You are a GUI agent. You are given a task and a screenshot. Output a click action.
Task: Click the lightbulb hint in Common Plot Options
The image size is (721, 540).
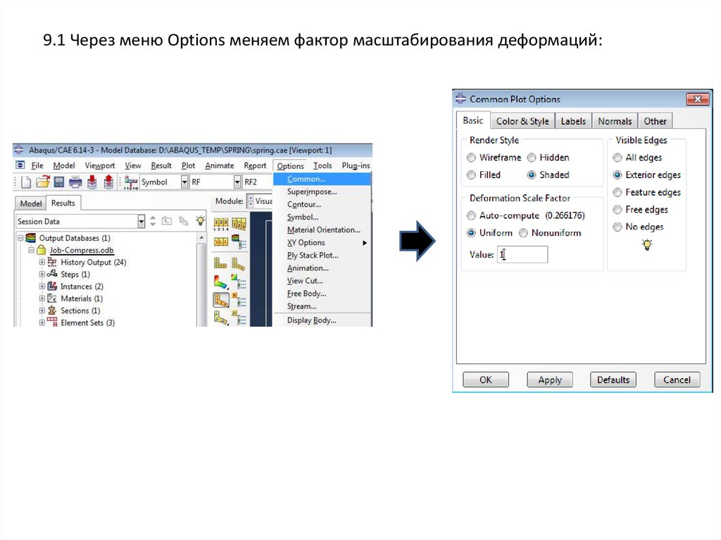pyautogui.click(x=647, y=244)
